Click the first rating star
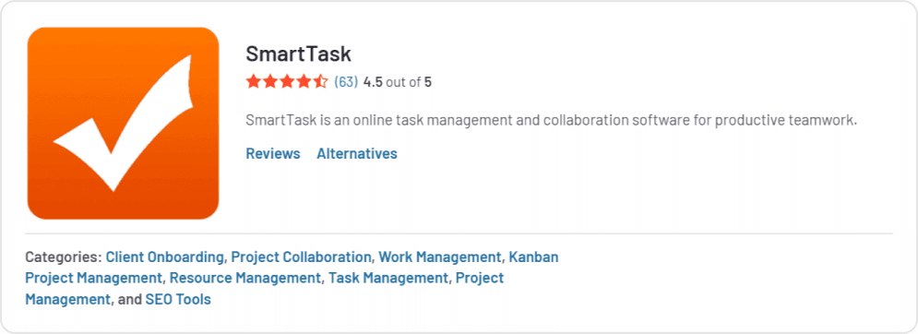This screenshot has height=334, width=918. 253,81
